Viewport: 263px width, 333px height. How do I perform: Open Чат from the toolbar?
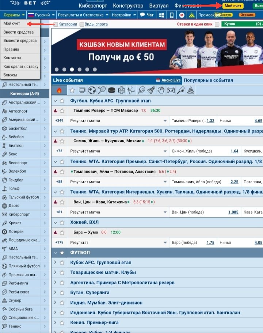point(147,15)
